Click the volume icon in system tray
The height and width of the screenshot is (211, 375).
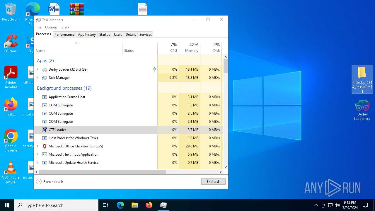pyautogui.click(x=337, y=205)
